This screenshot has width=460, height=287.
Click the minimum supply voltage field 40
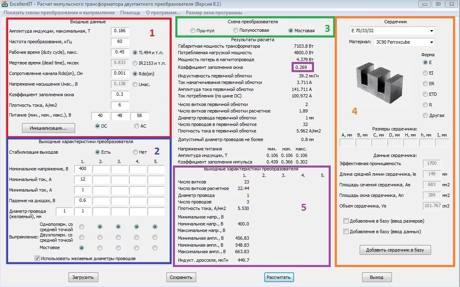coord(100,115)
